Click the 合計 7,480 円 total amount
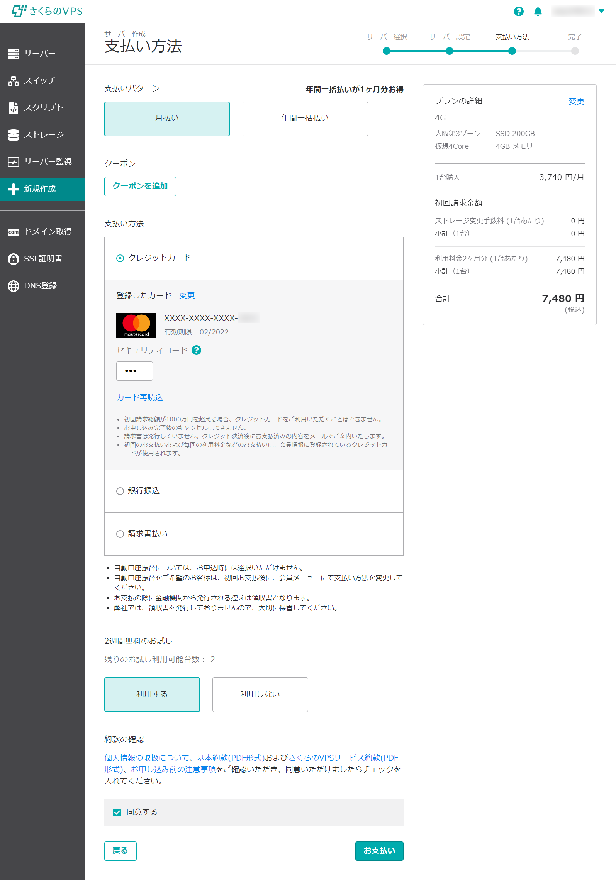This screenshot has width=616, height=880. click(x=563, y=298)
